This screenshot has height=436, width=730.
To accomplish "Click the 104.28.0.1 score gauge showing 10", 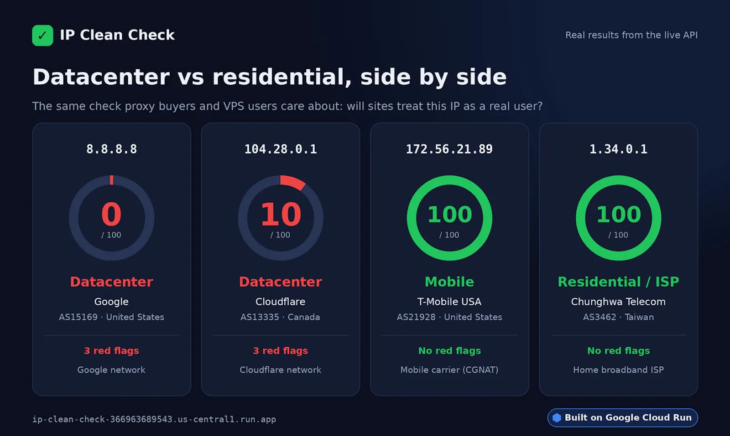I will (281, 218).
